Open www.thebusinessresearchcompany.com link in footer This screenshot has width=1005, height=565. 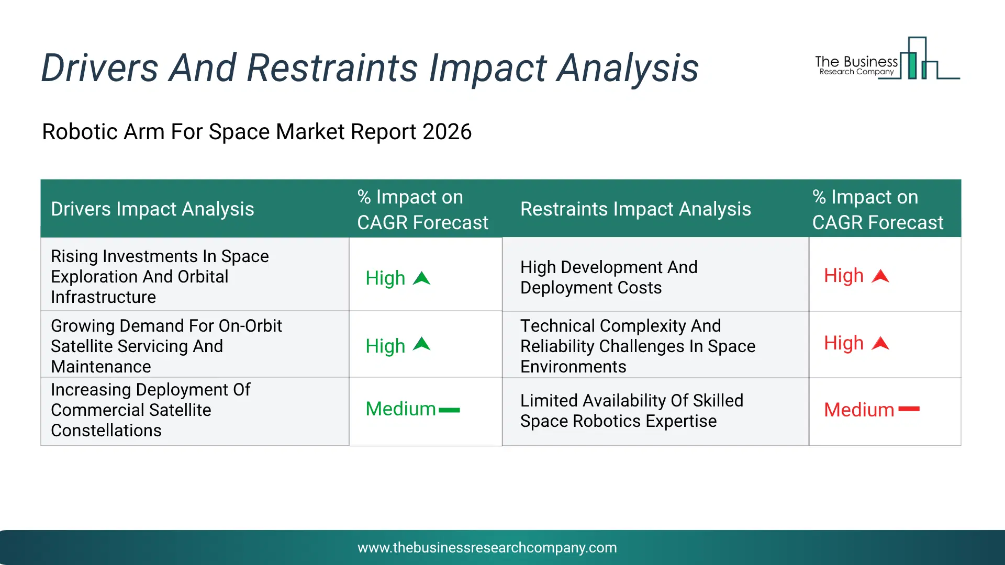coord(487,548)
